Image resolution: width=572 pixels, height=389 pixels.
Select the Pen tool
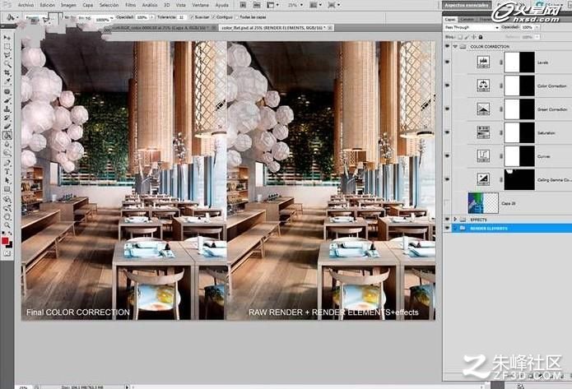(x=7, y=163)
